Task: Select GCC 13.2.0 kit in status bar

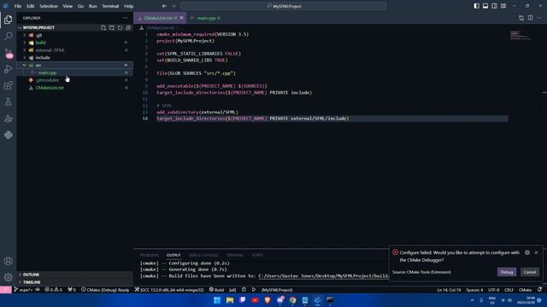Action: 169,290
